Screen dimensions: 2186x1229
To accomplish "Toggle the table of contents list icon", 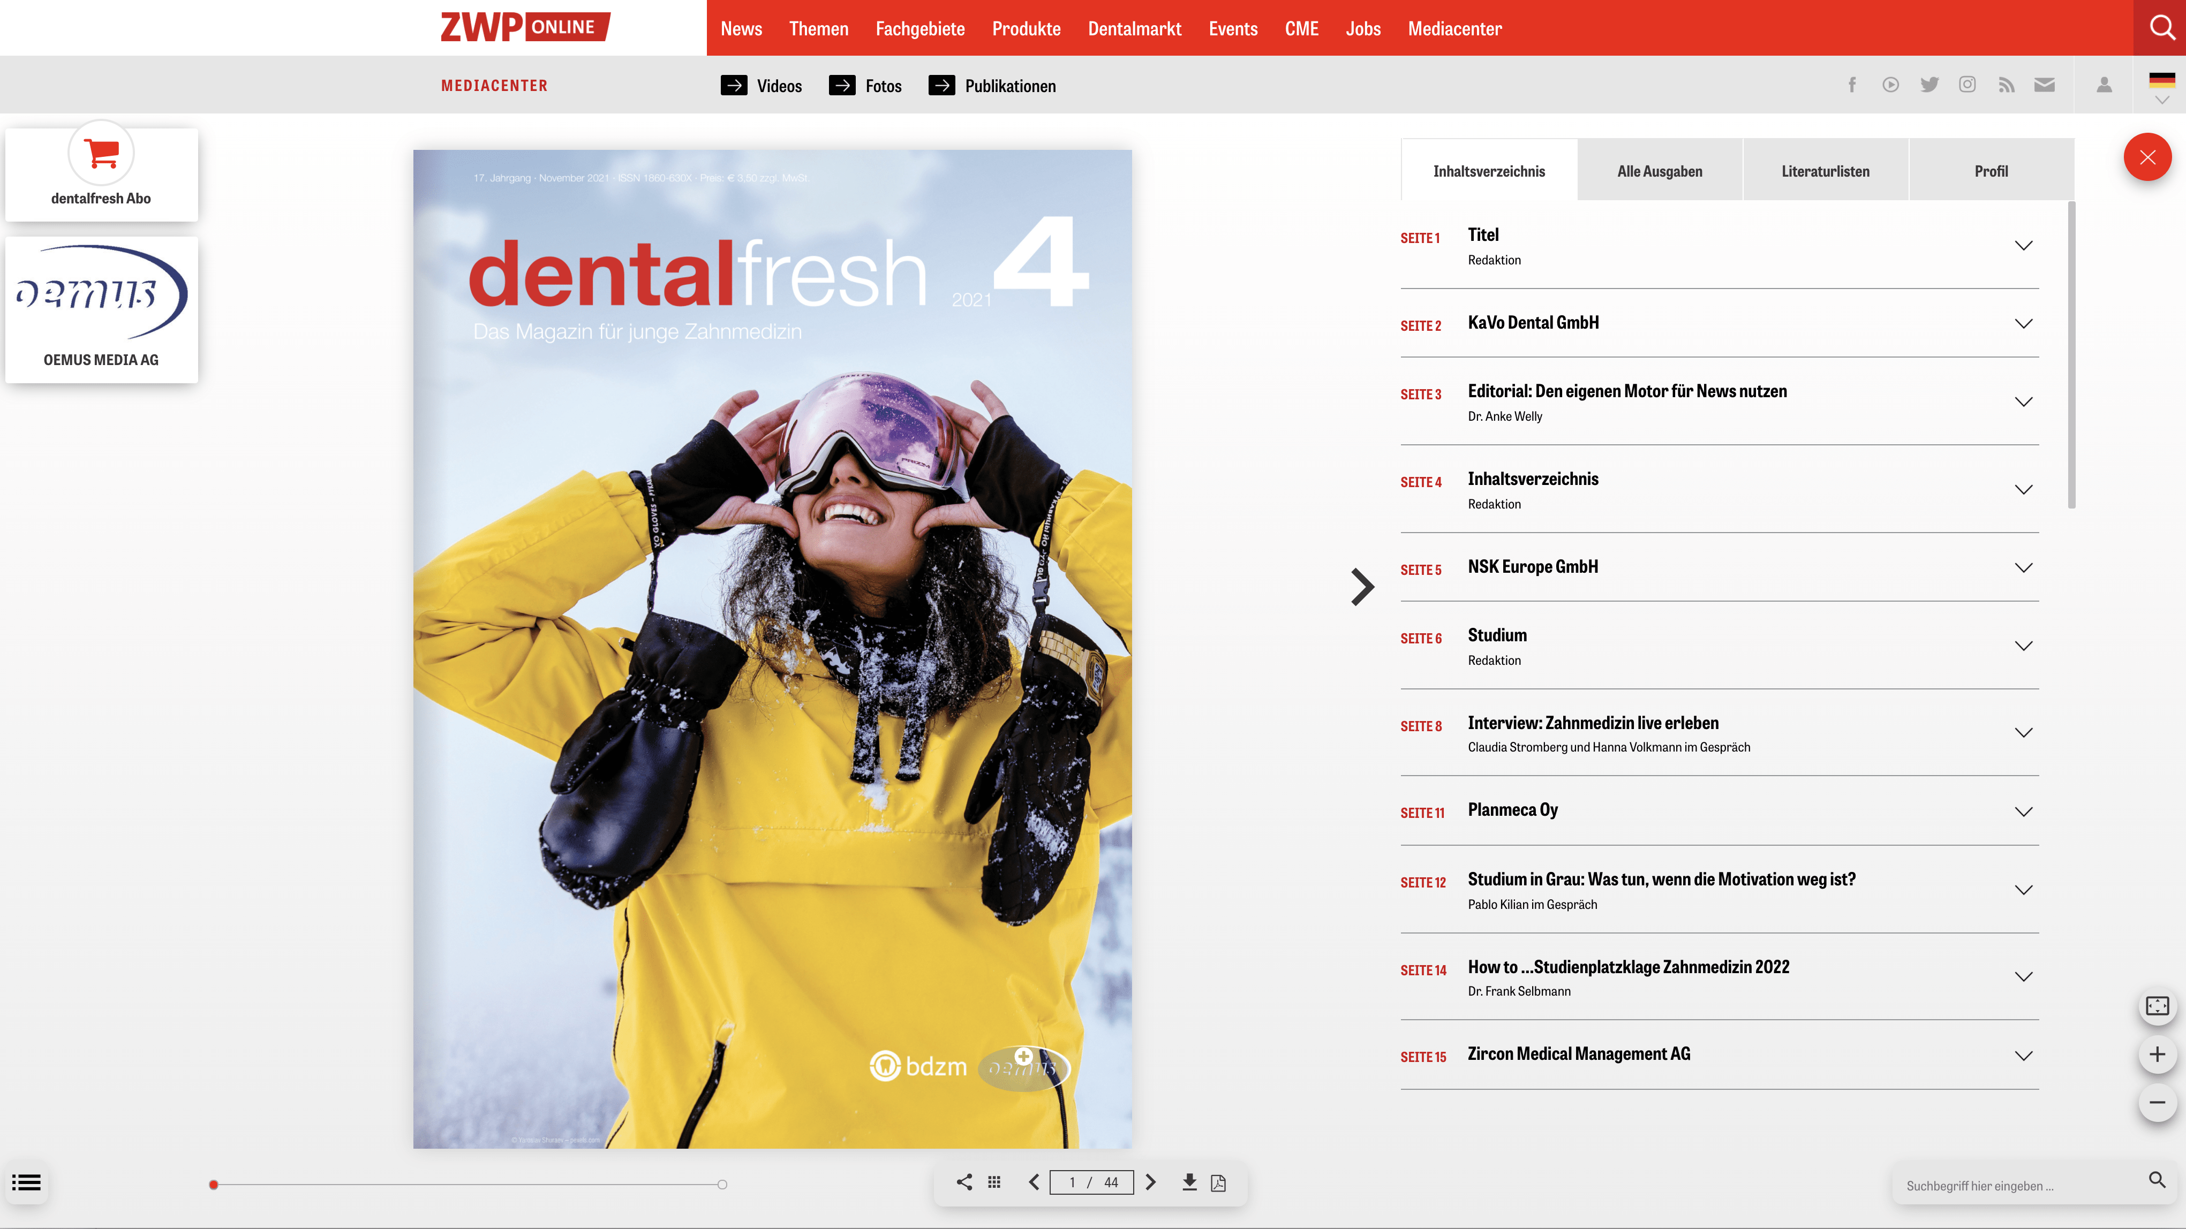I will click(26, 1182).
